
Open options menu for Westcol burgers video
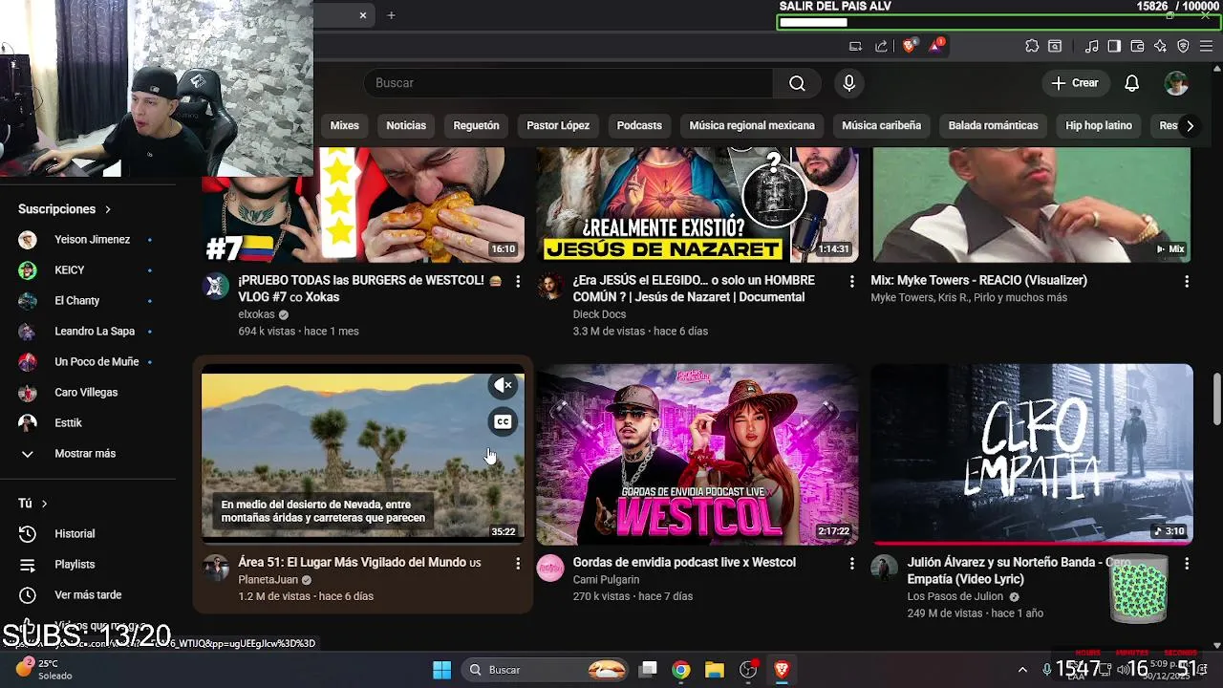tap(518, 282)
